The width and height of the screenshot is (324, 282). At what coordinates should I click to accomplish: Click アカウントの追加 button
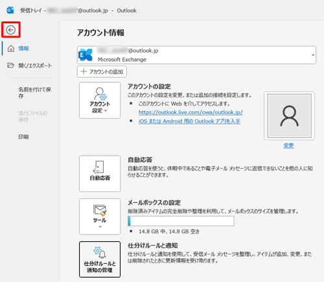tap(102, 71)
